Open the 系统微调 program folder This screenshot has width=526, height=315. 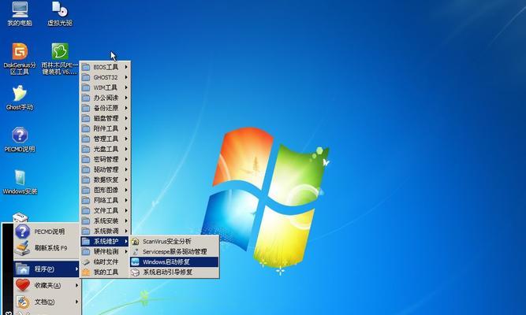105,231
